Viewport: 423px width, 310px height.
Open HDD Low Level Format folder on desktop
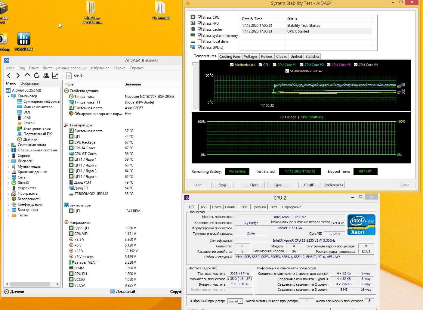pyautogui.click(x=92, y=13)
